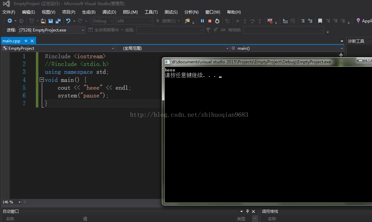Image resolution: width=372 pixels, height=222 pixels.
Task: Open the Tools menu
Action: pyautogui.click(x=151, y=12)
